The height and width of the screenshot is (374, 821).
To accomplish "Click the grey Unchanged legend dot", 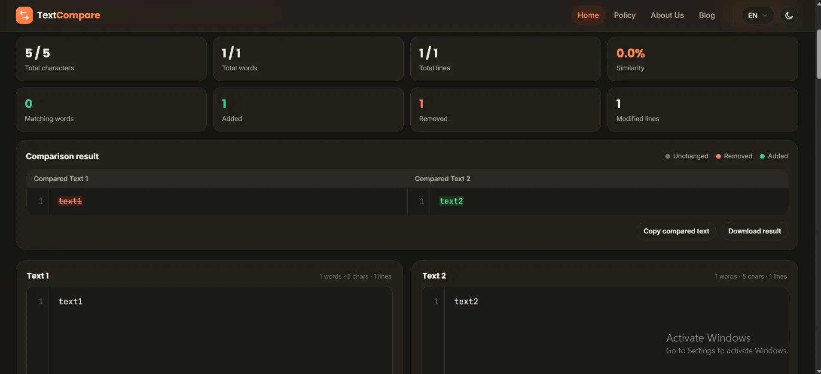I will point(668,156).
